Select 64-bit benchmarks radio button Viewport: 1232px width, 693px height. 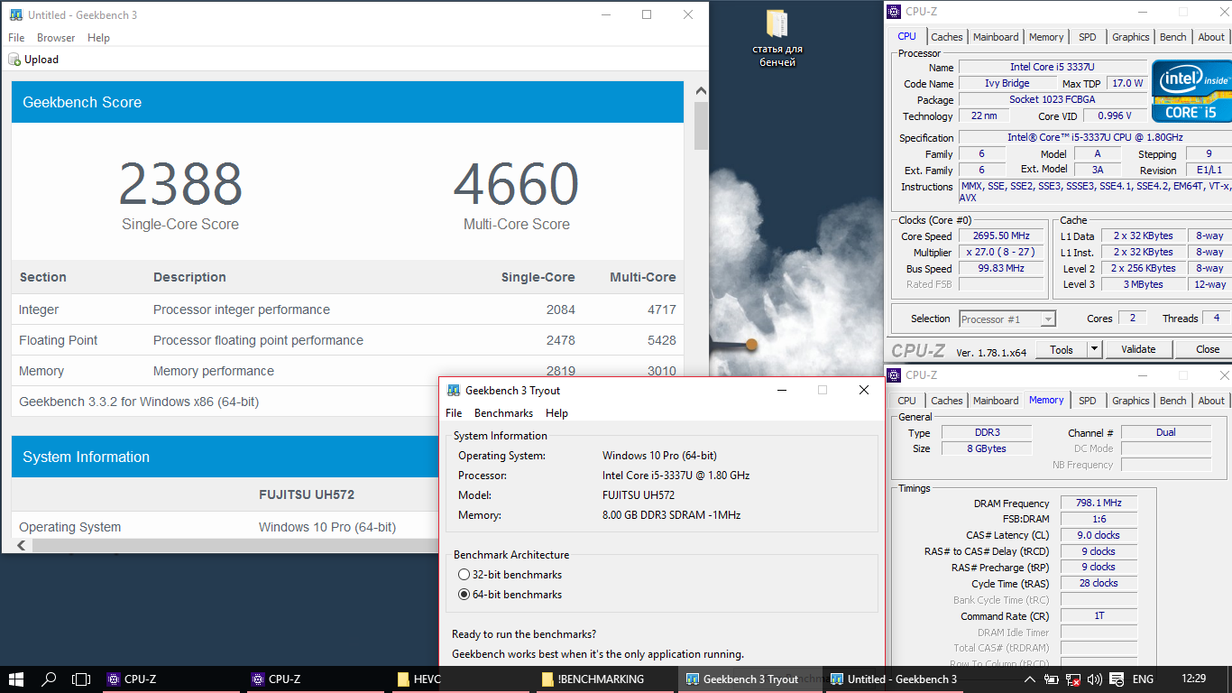click(x=464, y=595)
